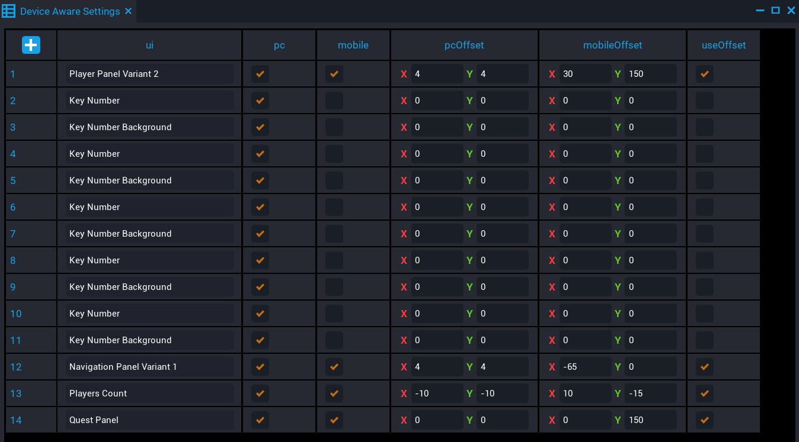The height and width of the screenshot is (442, 799).
Task: Click mobileOffset X field showing -65
Action: [x=584, y=367]
